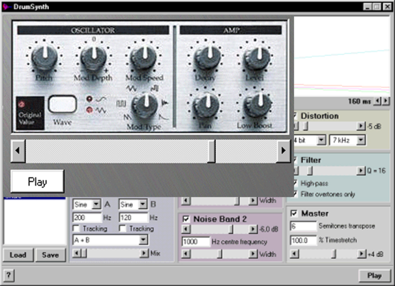
Task: Click the Mix slider thumb
Action: [84, 253]
